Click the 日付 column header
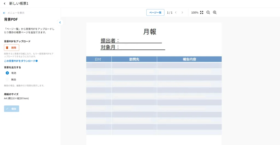 pos(99,59)
